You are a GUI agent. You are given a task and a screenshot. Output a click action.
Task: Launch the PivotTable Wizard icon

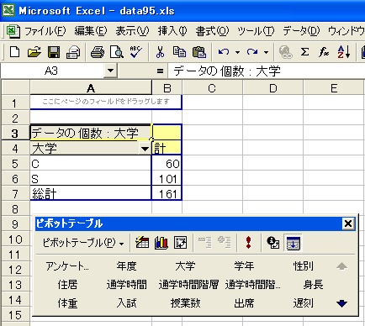[180, 243]
